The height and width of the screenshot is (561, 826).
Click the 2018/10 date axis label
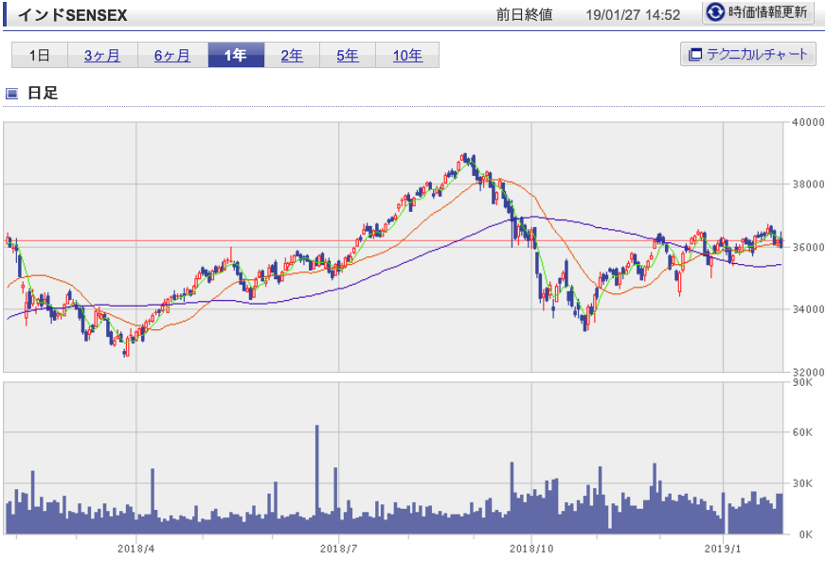531,548
